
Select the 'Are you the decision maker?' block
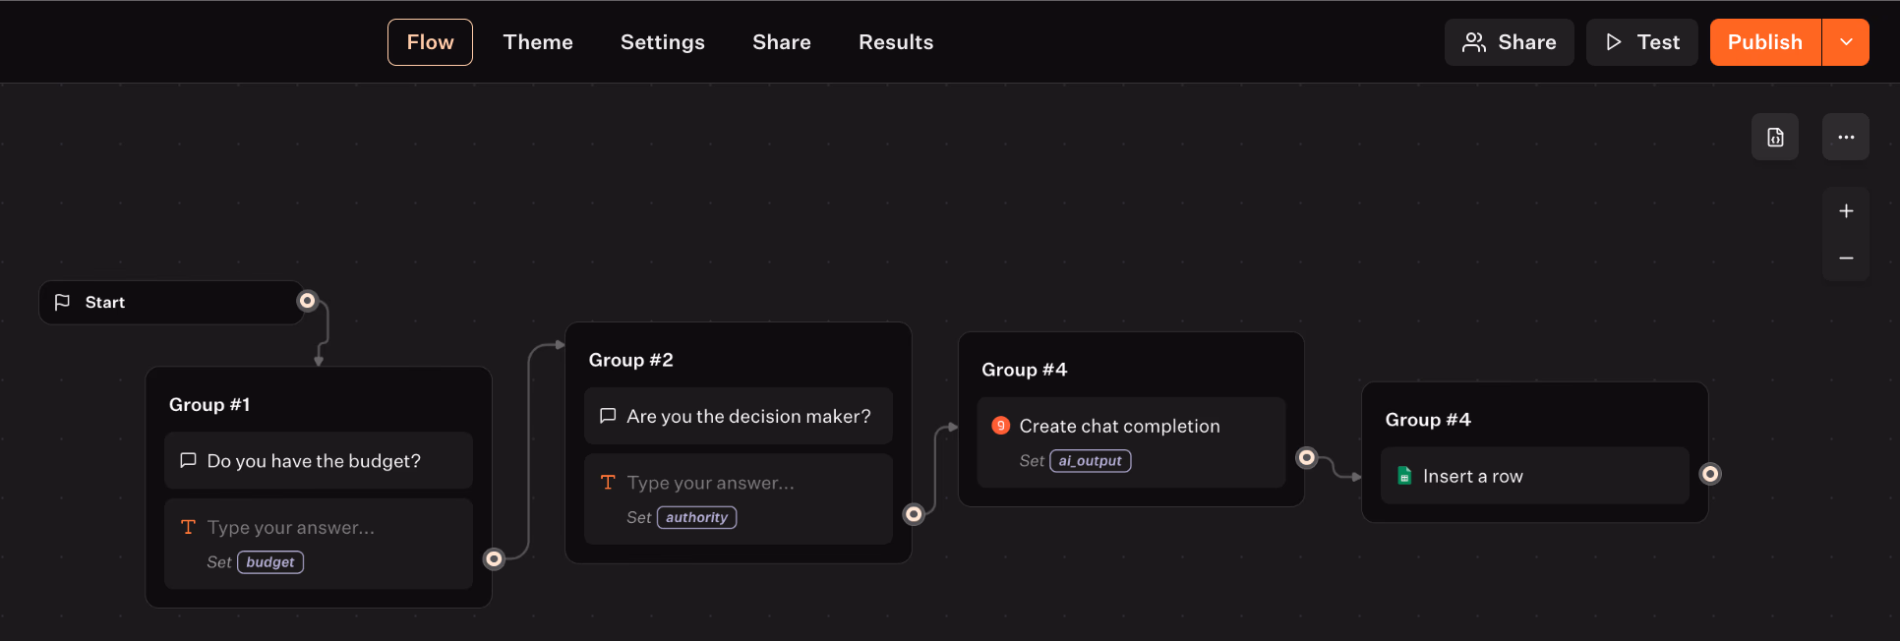(739, 417)
